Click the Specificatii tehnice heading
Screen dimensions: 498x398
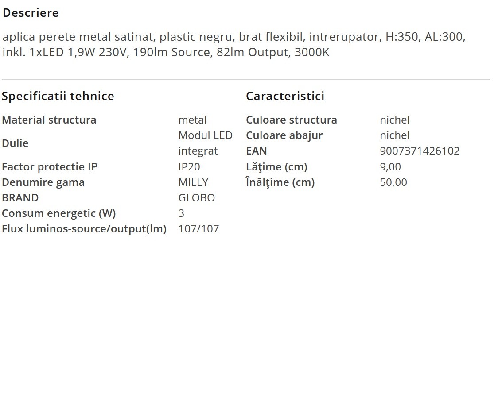(x=58, y=96)
